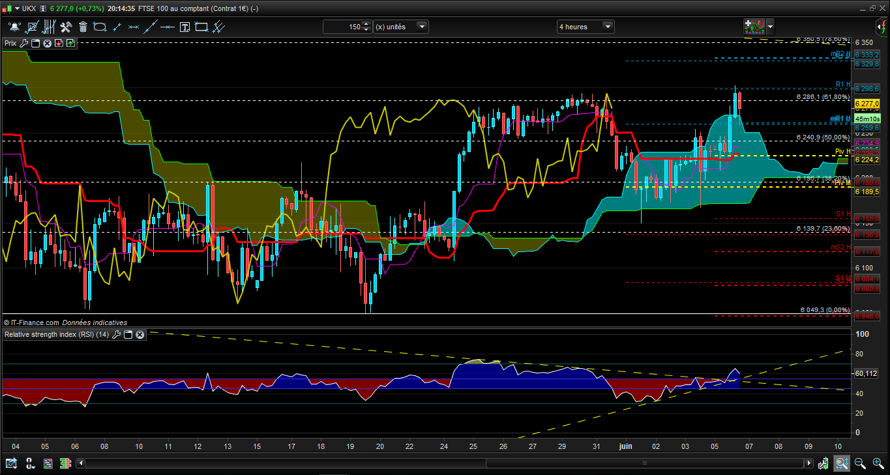Open the '4 heures' timeframe dropdown
Image resolution: width=890 pixels, height=475 pixels.
coord(608,27)
